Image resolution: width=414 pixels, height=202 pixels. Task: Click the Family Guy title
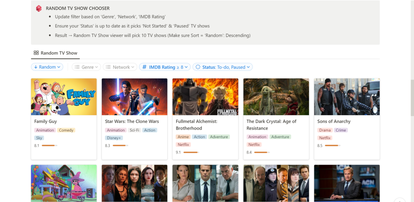coord(45,122)
